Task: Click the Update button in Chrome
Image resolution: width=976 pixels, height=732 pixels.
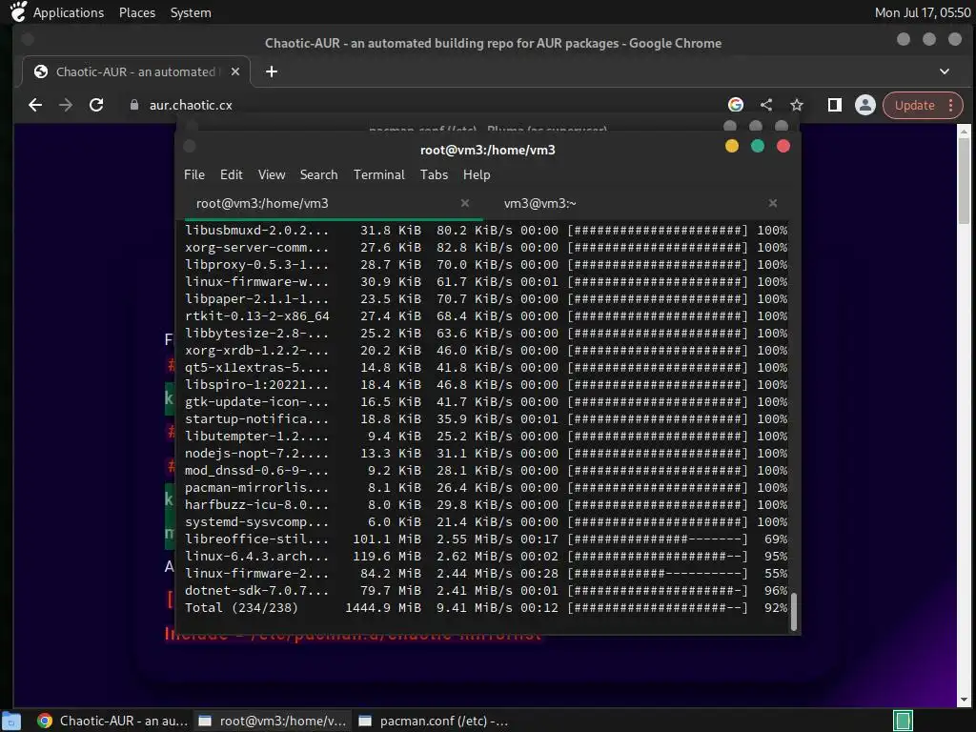Action: (x=914, y=105)
